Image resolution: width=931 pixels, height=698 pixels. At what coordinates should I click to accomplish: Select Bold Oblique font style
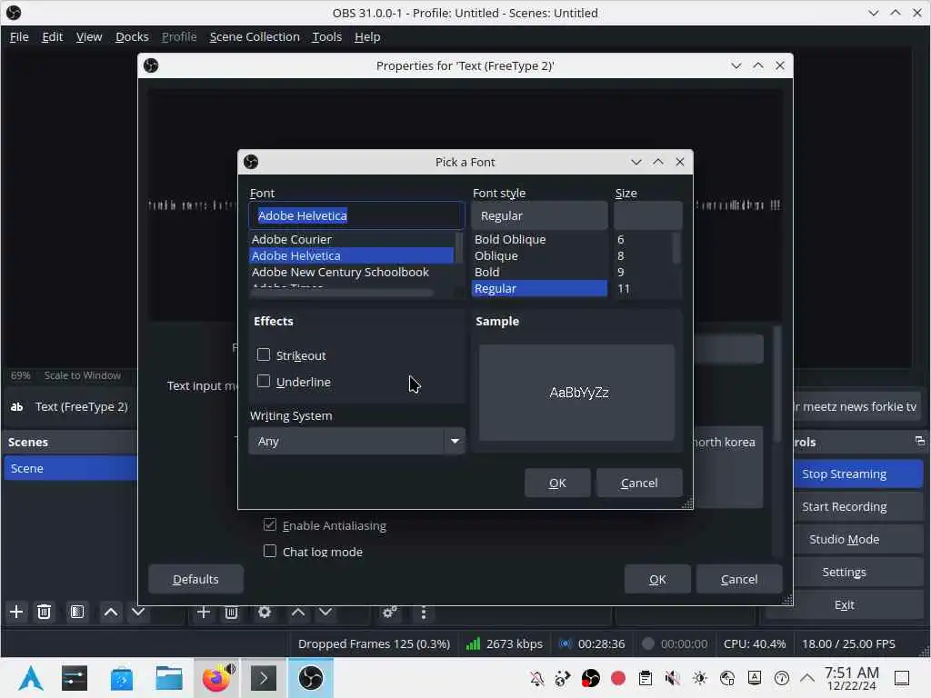tap(540, 239)
